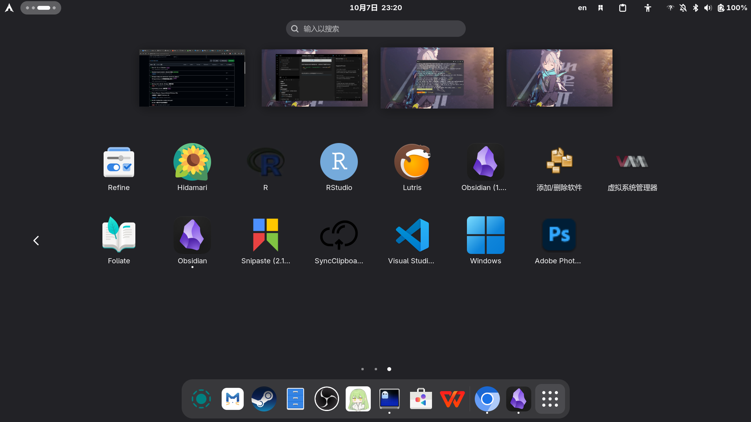Click the search input field
751x422 pixels.
[x=375, y=29]
